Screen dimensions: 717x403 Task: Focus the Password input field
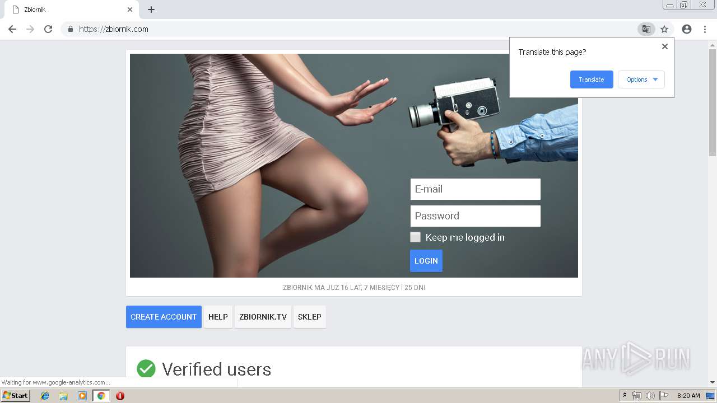click(476, 216)
